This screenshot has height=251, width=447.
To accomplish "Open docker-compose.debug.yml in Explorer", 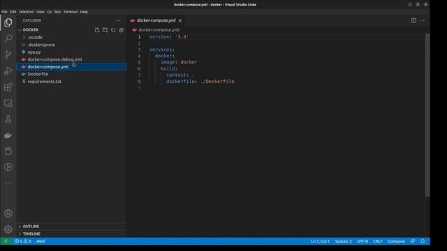I will click(x=71, y=59).
